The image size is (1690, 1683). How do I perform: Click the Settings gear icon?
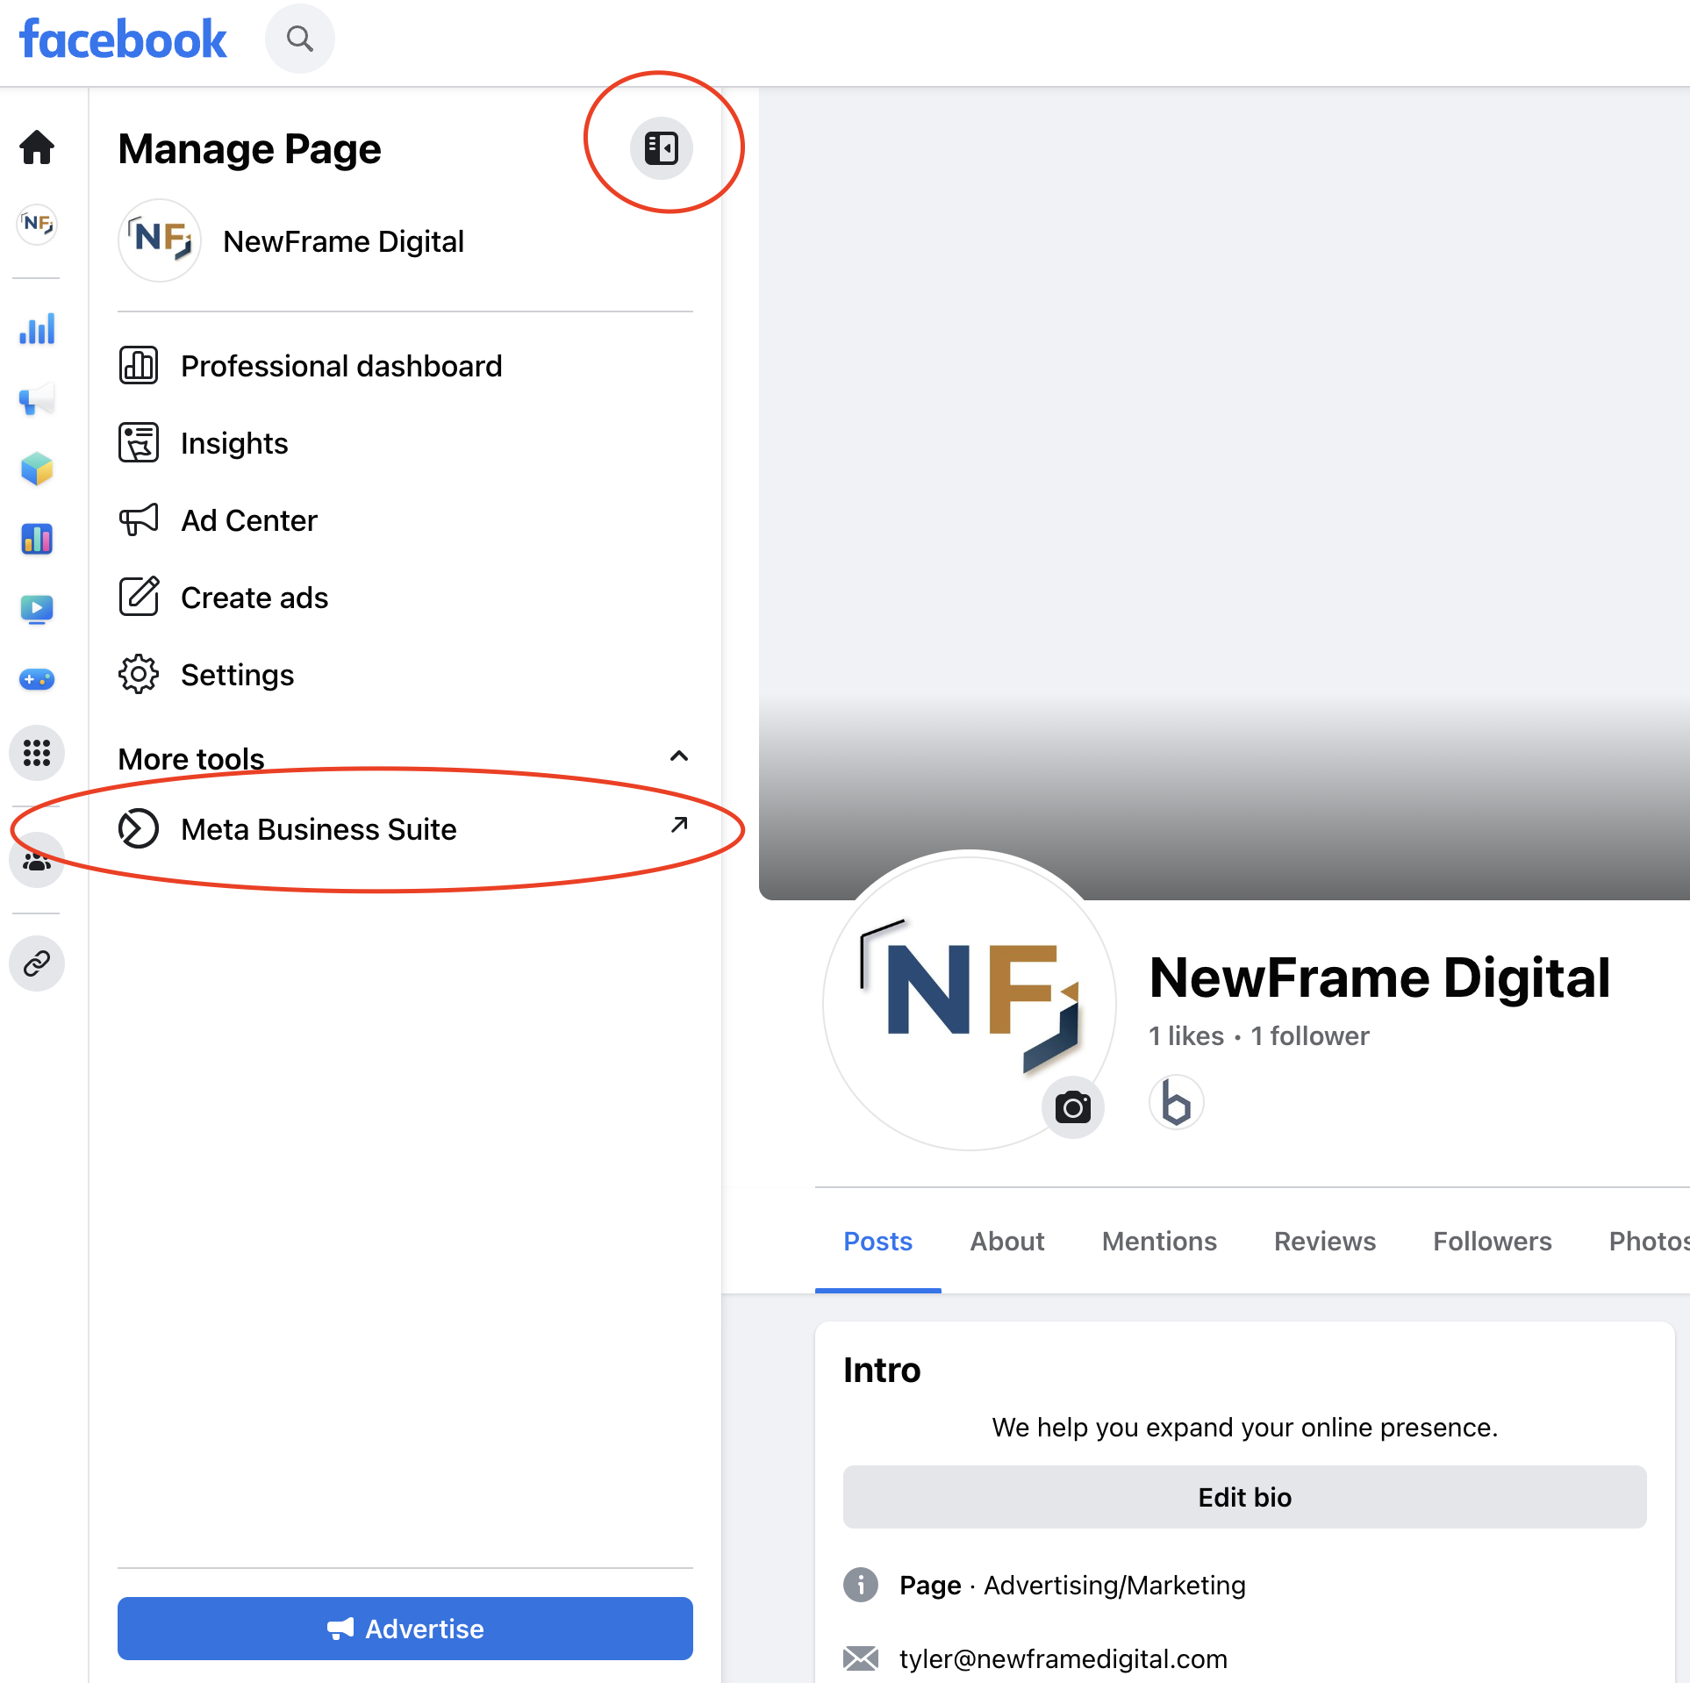click(139, 674)
